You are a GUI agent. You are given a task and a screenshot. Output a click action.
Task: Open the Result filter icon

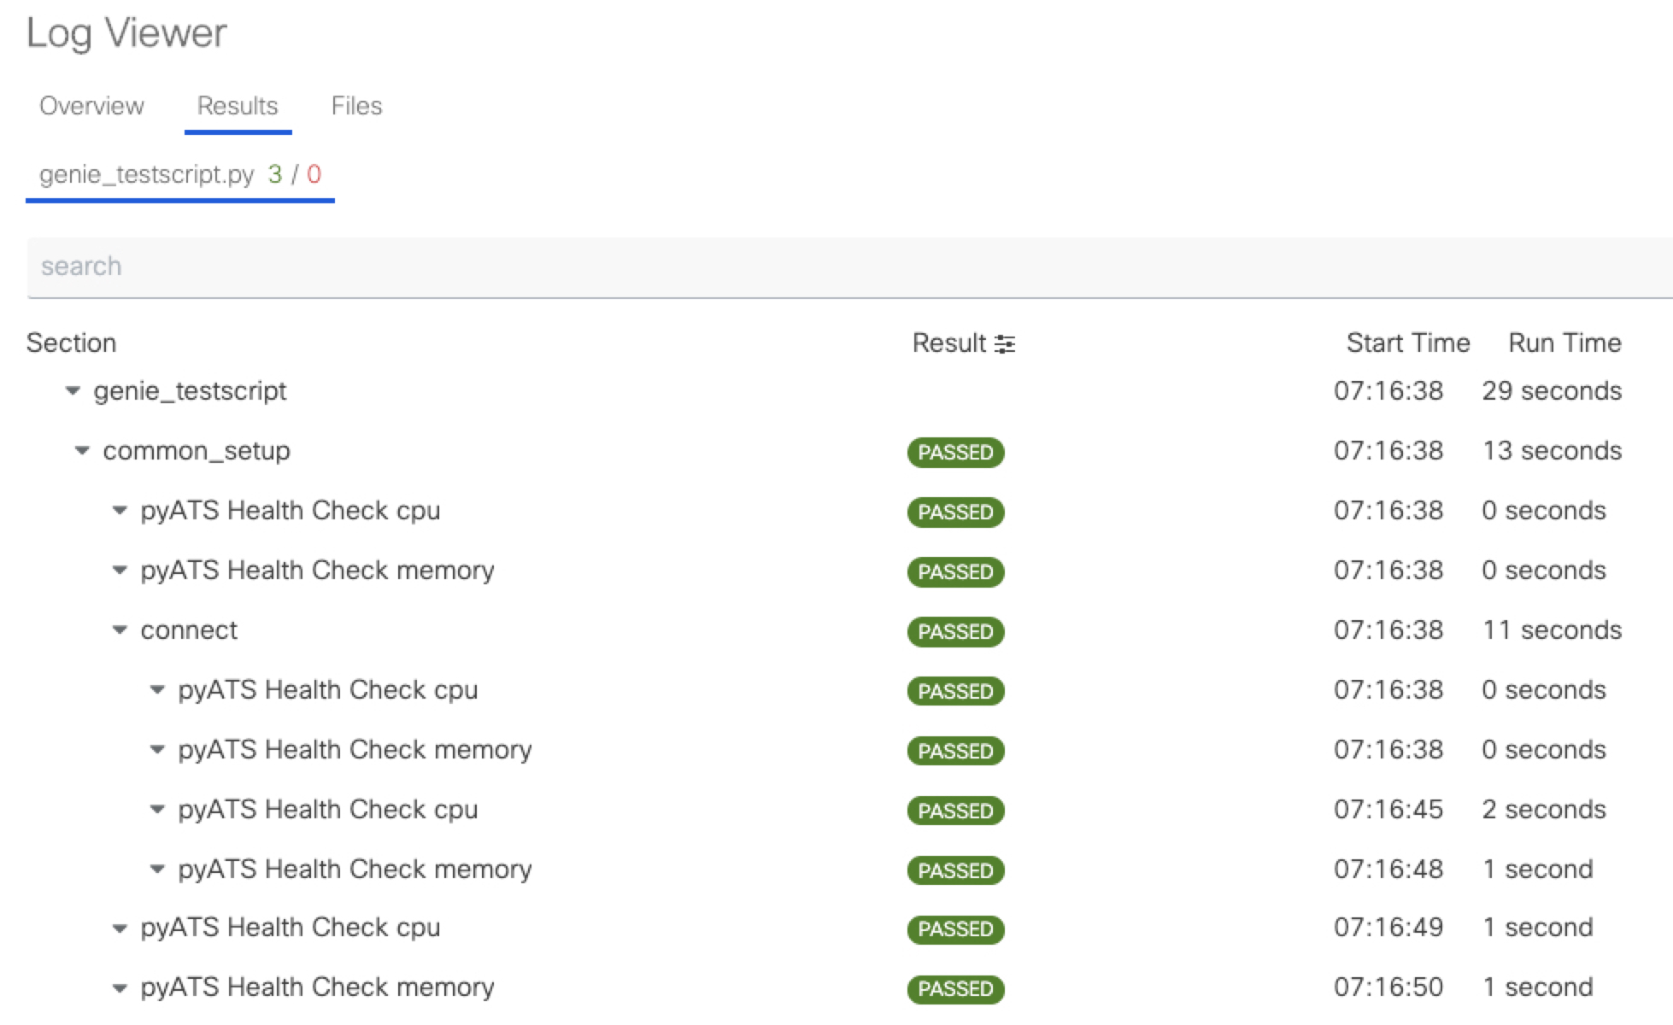click(x=1005, y=343)
